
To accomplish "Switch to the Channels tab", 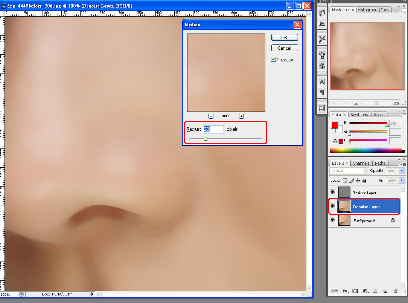I will pos(361,163).
